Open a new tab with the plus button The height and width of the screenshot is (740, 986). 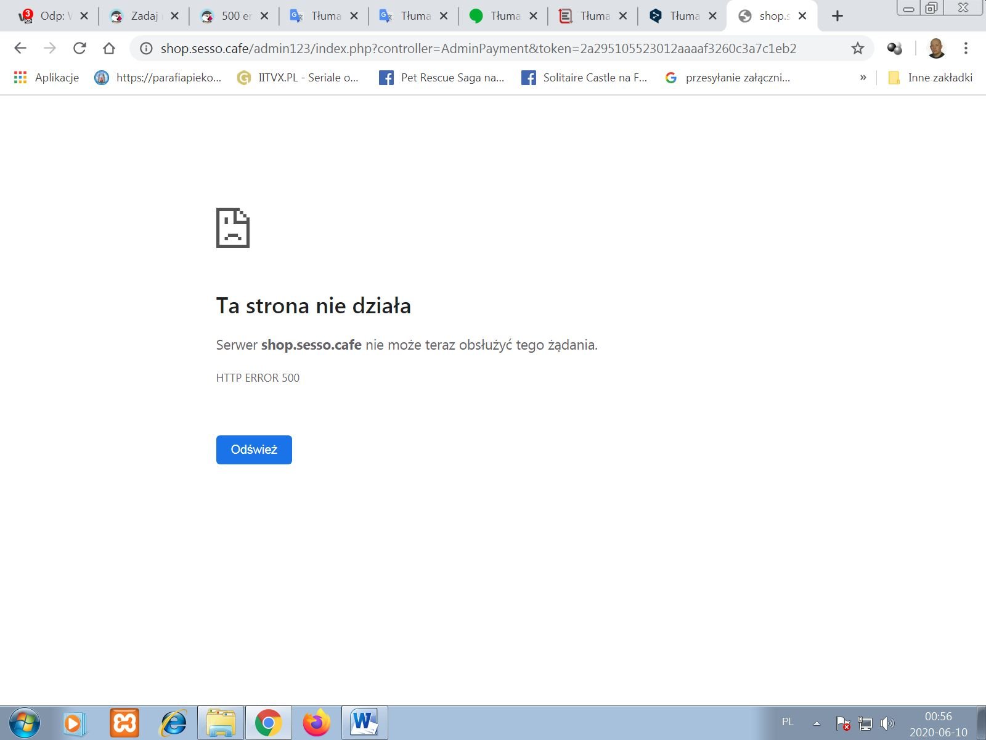coord(837,16)
